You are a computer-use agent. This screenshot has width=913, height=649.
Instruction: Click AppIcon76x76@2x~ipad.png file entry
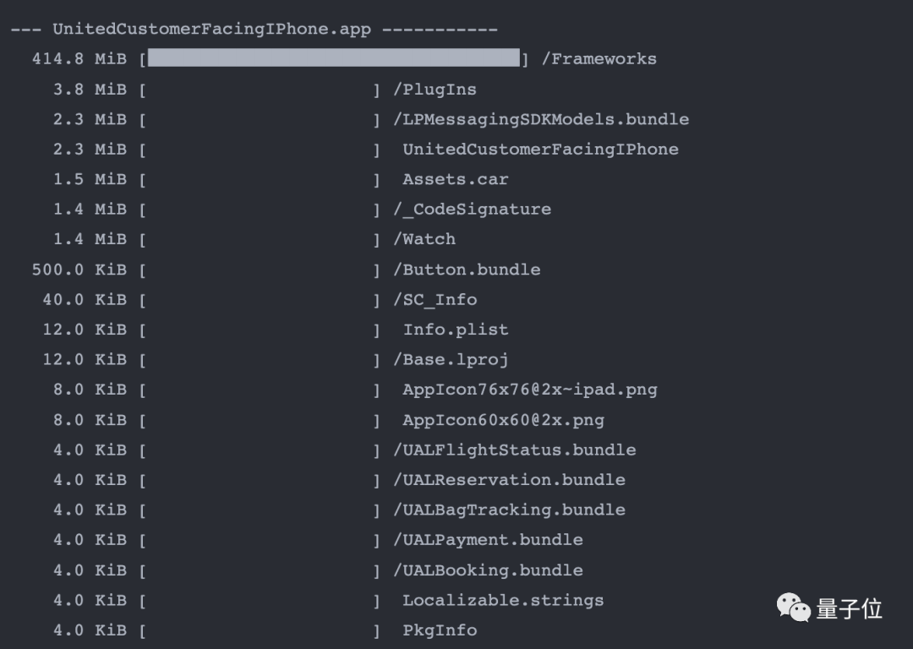click(x=530, y=390)
